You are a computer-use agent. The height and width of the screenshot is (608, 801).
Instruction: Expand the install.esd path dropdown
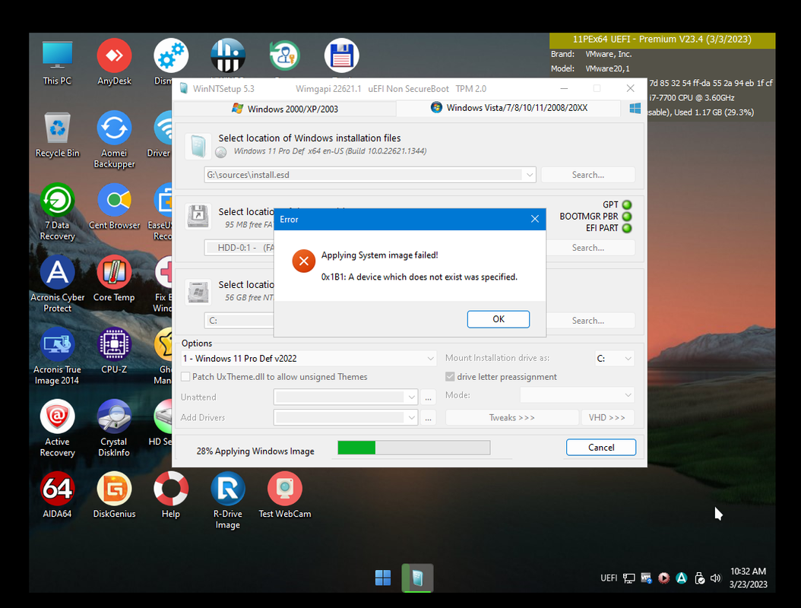coord(529,175)
